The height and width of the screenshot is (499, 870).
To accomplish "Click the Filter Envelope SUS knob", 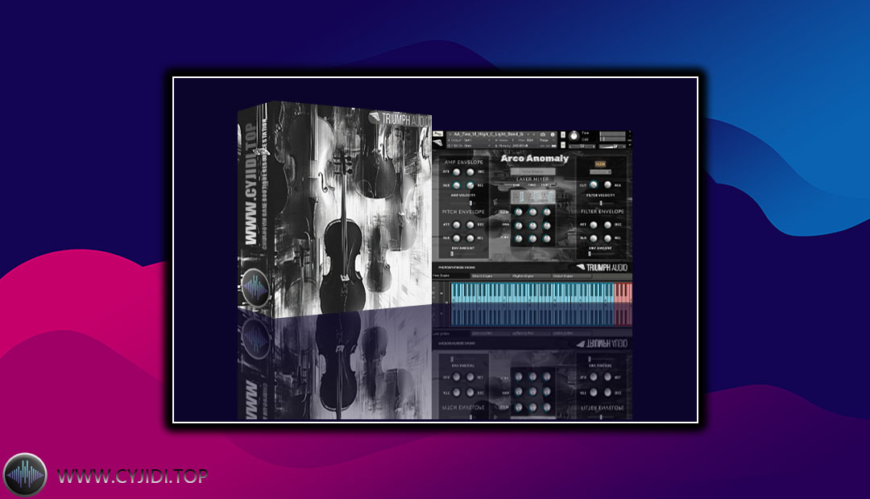I will click(593, 238).
